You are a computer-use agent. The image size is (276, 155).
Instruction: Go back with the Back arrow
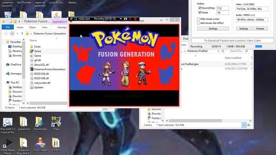pos(6,34)
